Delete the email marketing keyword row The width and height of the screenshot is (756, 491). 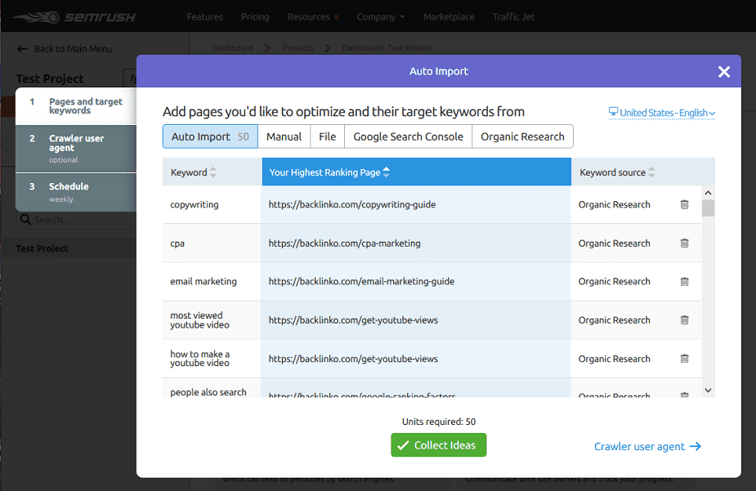pyautogui.click(x=684, y=281)
